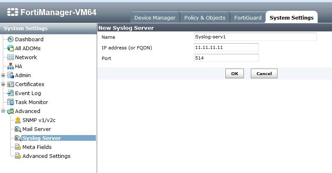Viewport: 332px width, 173px height.
Task: Expand the Certificates tree node
Action: 3,84
